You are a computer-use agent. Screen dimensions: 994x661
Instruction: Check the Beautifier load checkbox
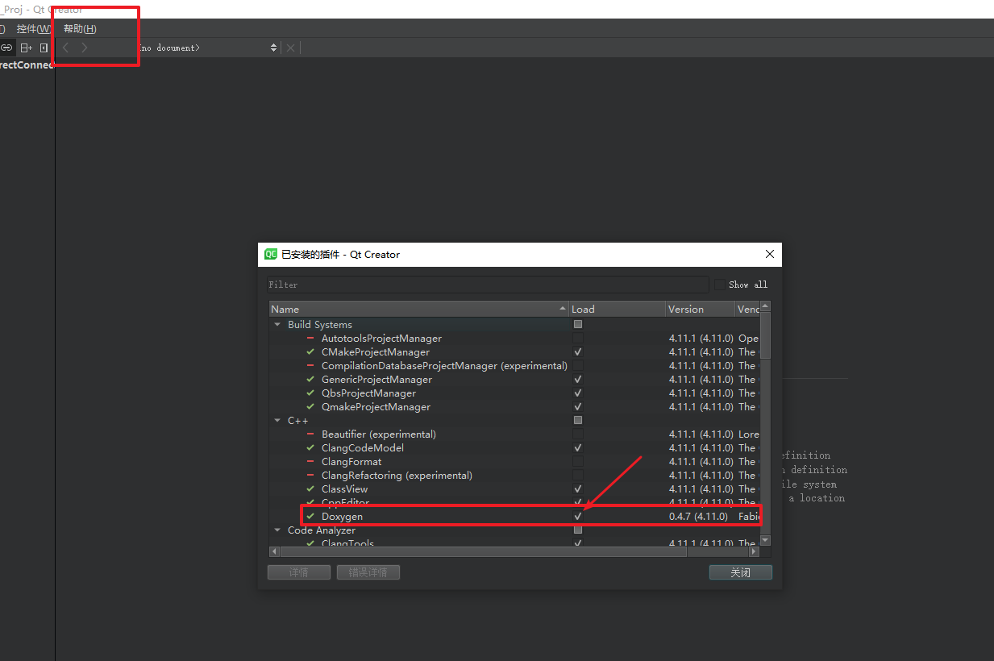coord(577,434)
